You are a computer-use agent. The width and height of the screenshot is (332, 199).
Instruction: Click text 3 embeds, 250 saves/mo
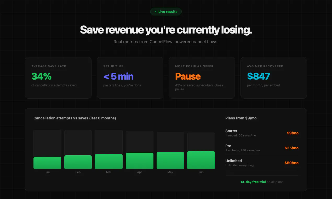tap(243, 150)
